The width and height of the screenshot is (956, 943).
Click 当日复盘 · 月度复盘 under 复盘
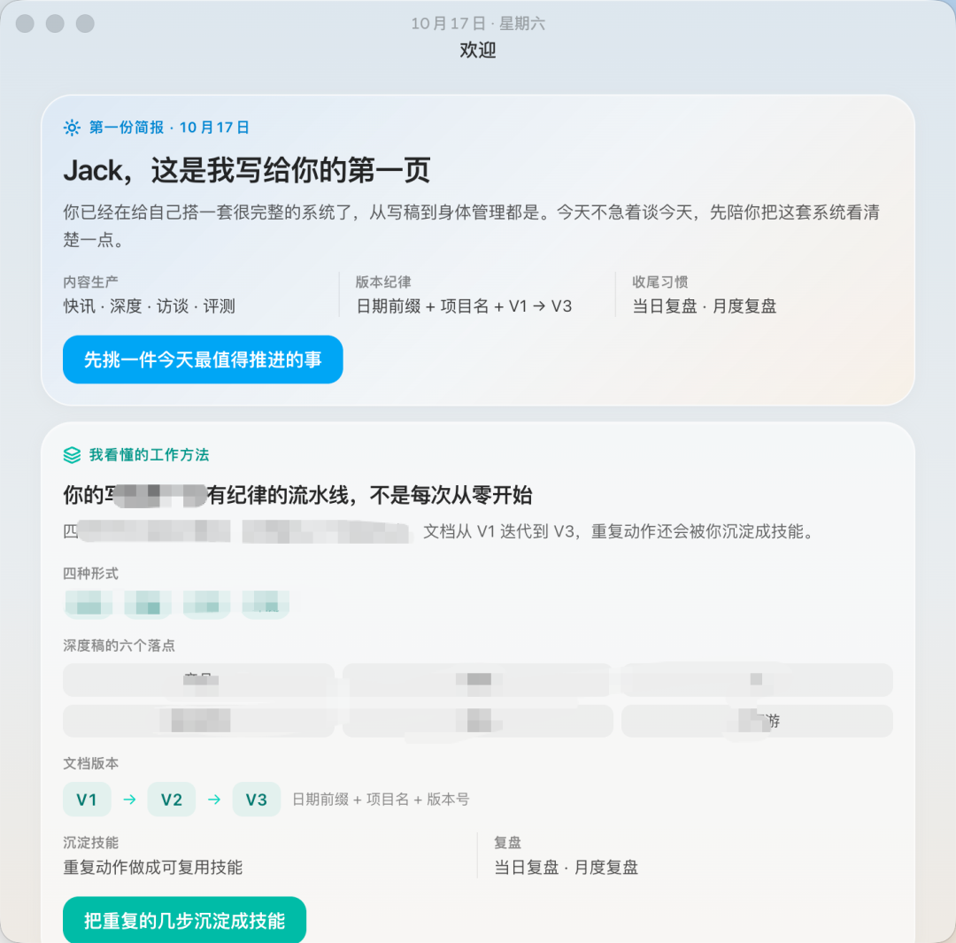point(566,868)
